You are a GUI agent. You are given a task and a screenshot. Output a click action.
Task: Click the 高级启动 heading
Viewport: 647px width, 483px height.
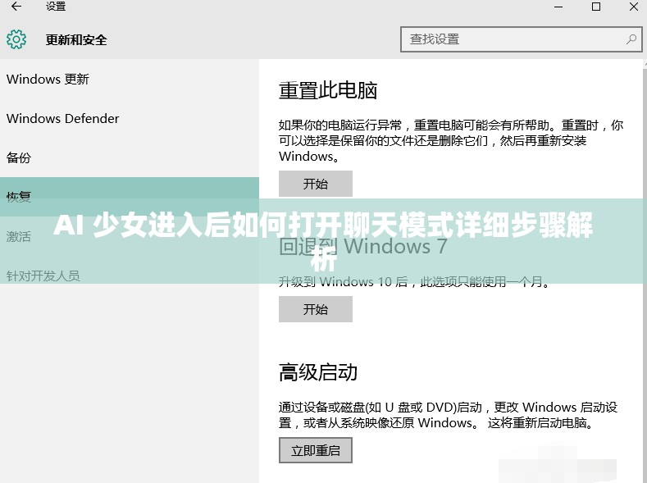tap(317, 372)
